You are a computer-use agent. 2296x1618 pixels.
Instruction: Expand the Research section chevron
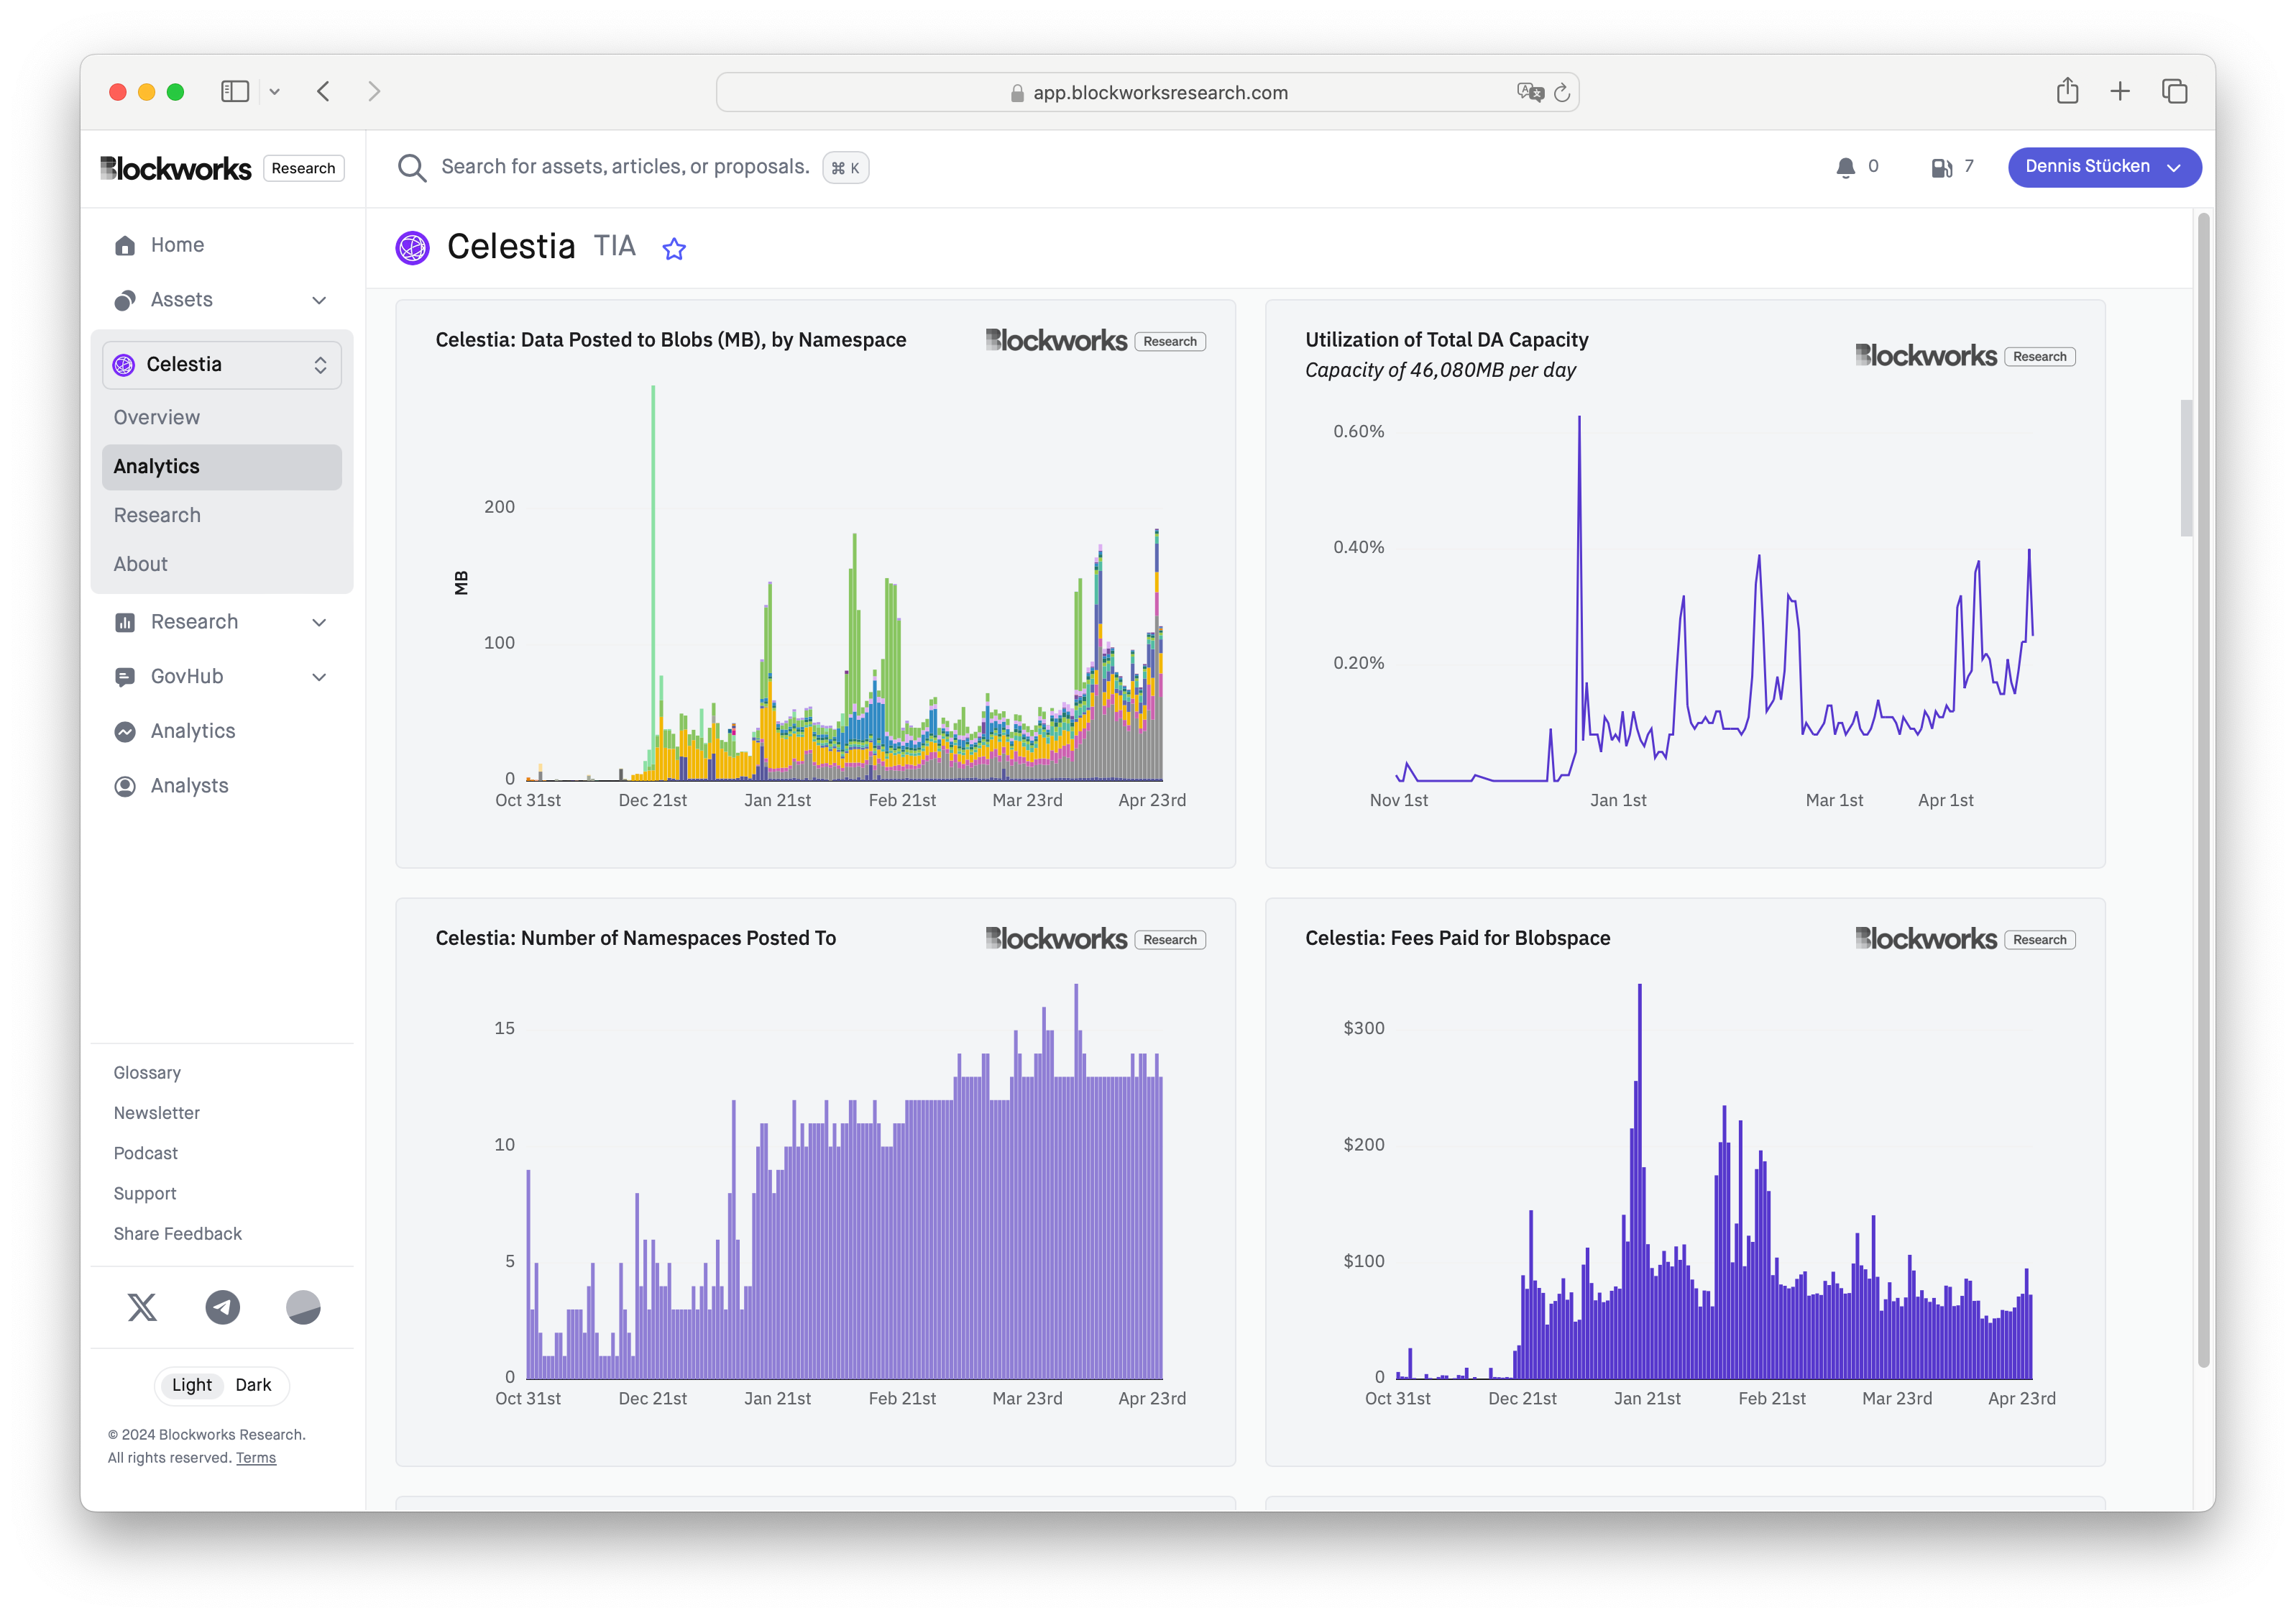[x=319, y=622]
